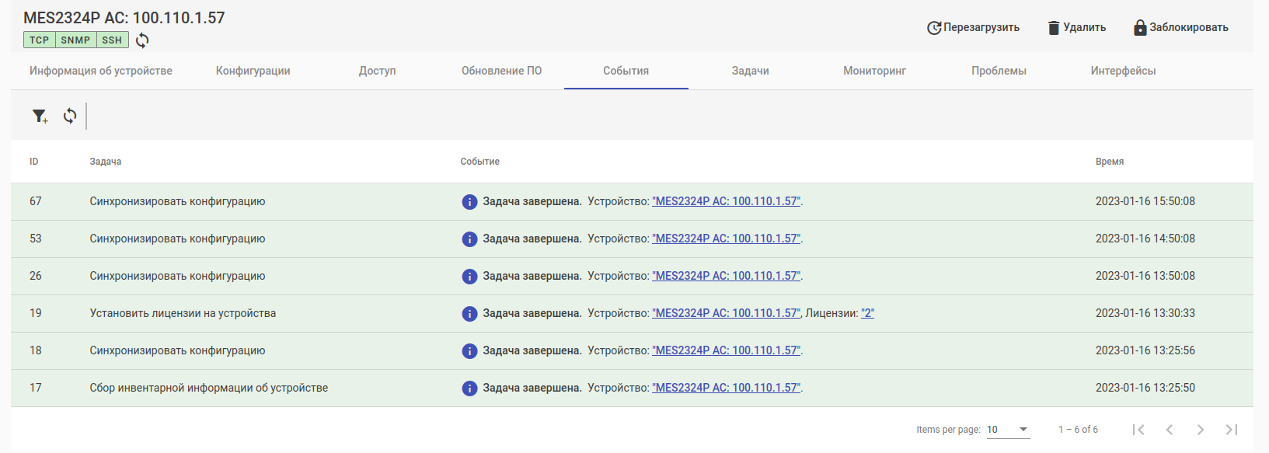Screen dimensions: 1269x453
Task: Click the add filter funnel icon
Action: [x=40, y=116]
